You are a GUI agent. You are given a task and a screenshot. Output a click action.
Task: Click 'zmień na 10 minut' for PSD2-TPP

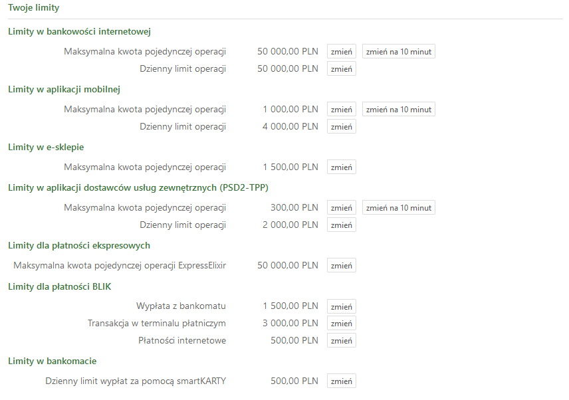coord(398,208)
